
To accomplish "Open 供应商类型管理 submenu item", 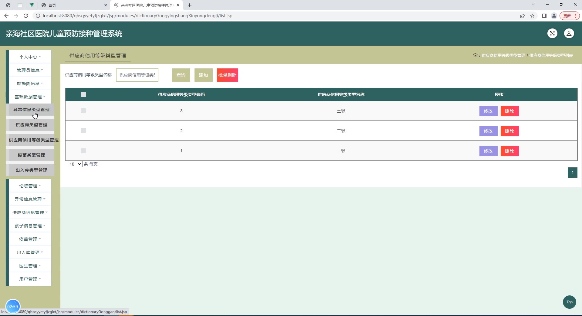I will click(x=31, y=125).
